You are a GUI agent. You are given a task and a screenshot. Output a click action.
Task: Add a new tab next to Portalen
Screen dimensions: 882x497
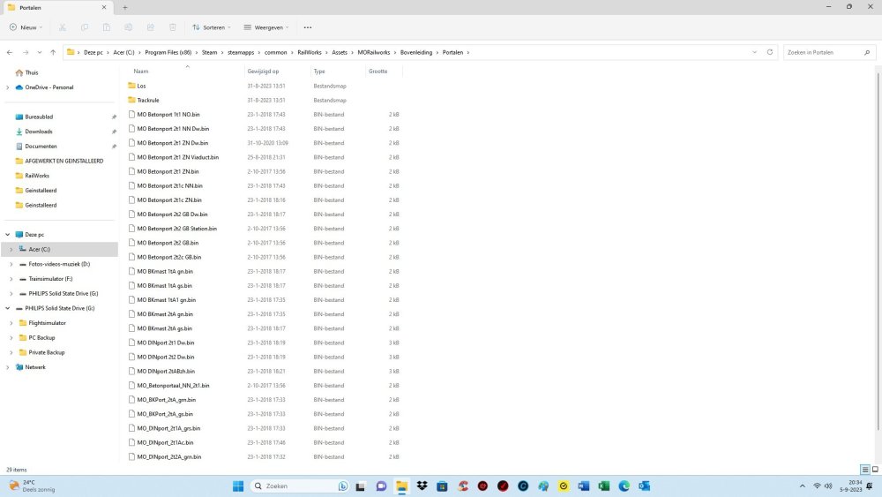[x=124, y=7]
